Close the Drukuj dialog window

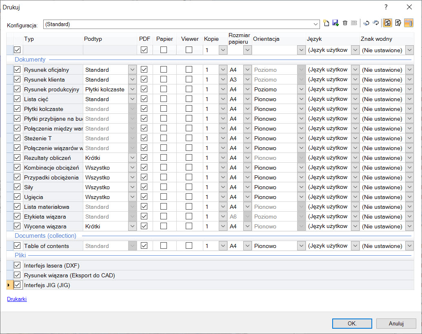click(x=409, y=7)
